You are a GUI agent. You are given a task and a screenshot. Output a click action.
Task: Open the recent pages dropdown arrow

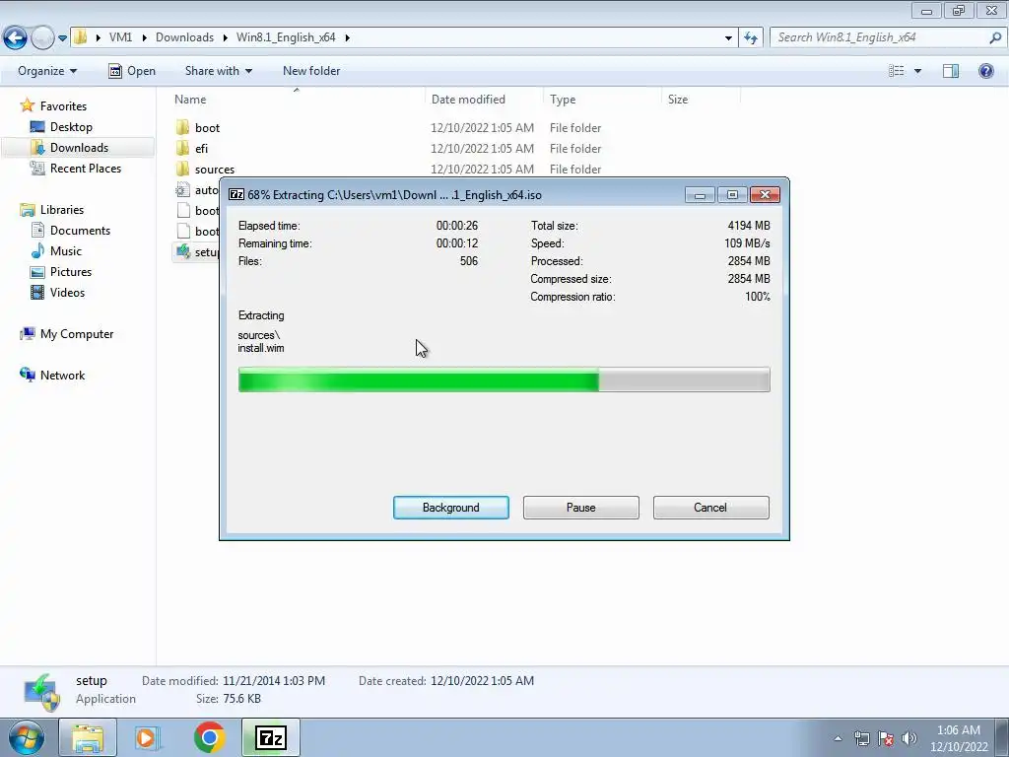click(x=62, y=38)
